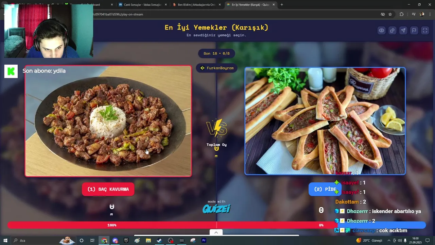Screen dimensions: 435x245
Task: Open the clock and date 16:30
Action: coord(415,241)
